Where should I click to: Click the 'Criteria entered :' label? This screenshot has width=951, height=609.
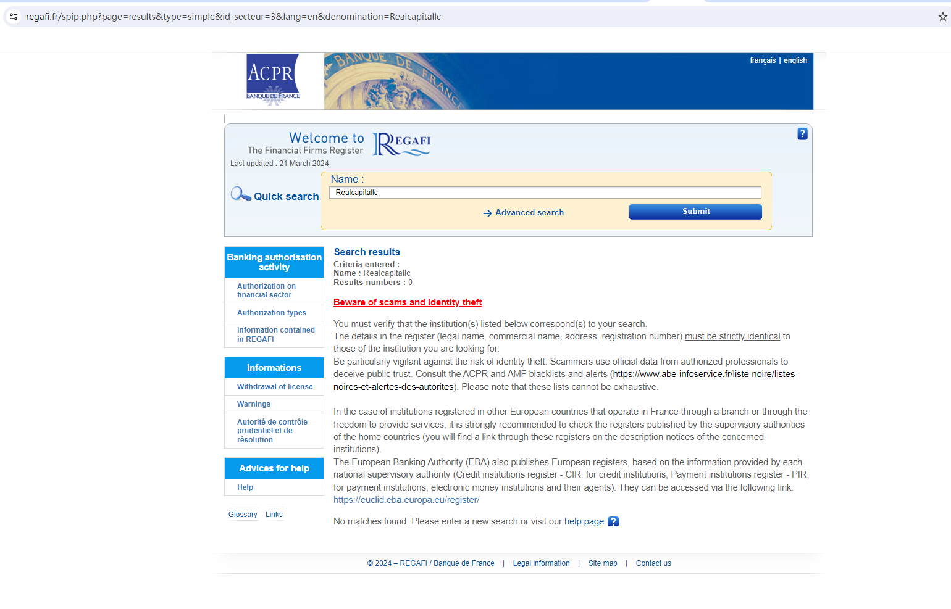click(366, 265)
